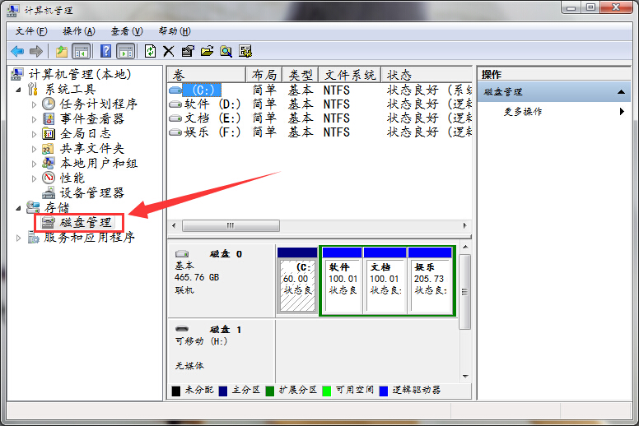Image resolution: width=639 pixels, height=426 pixels.
Task: Click the 文件系统 column header
Action: coord(349,75)
